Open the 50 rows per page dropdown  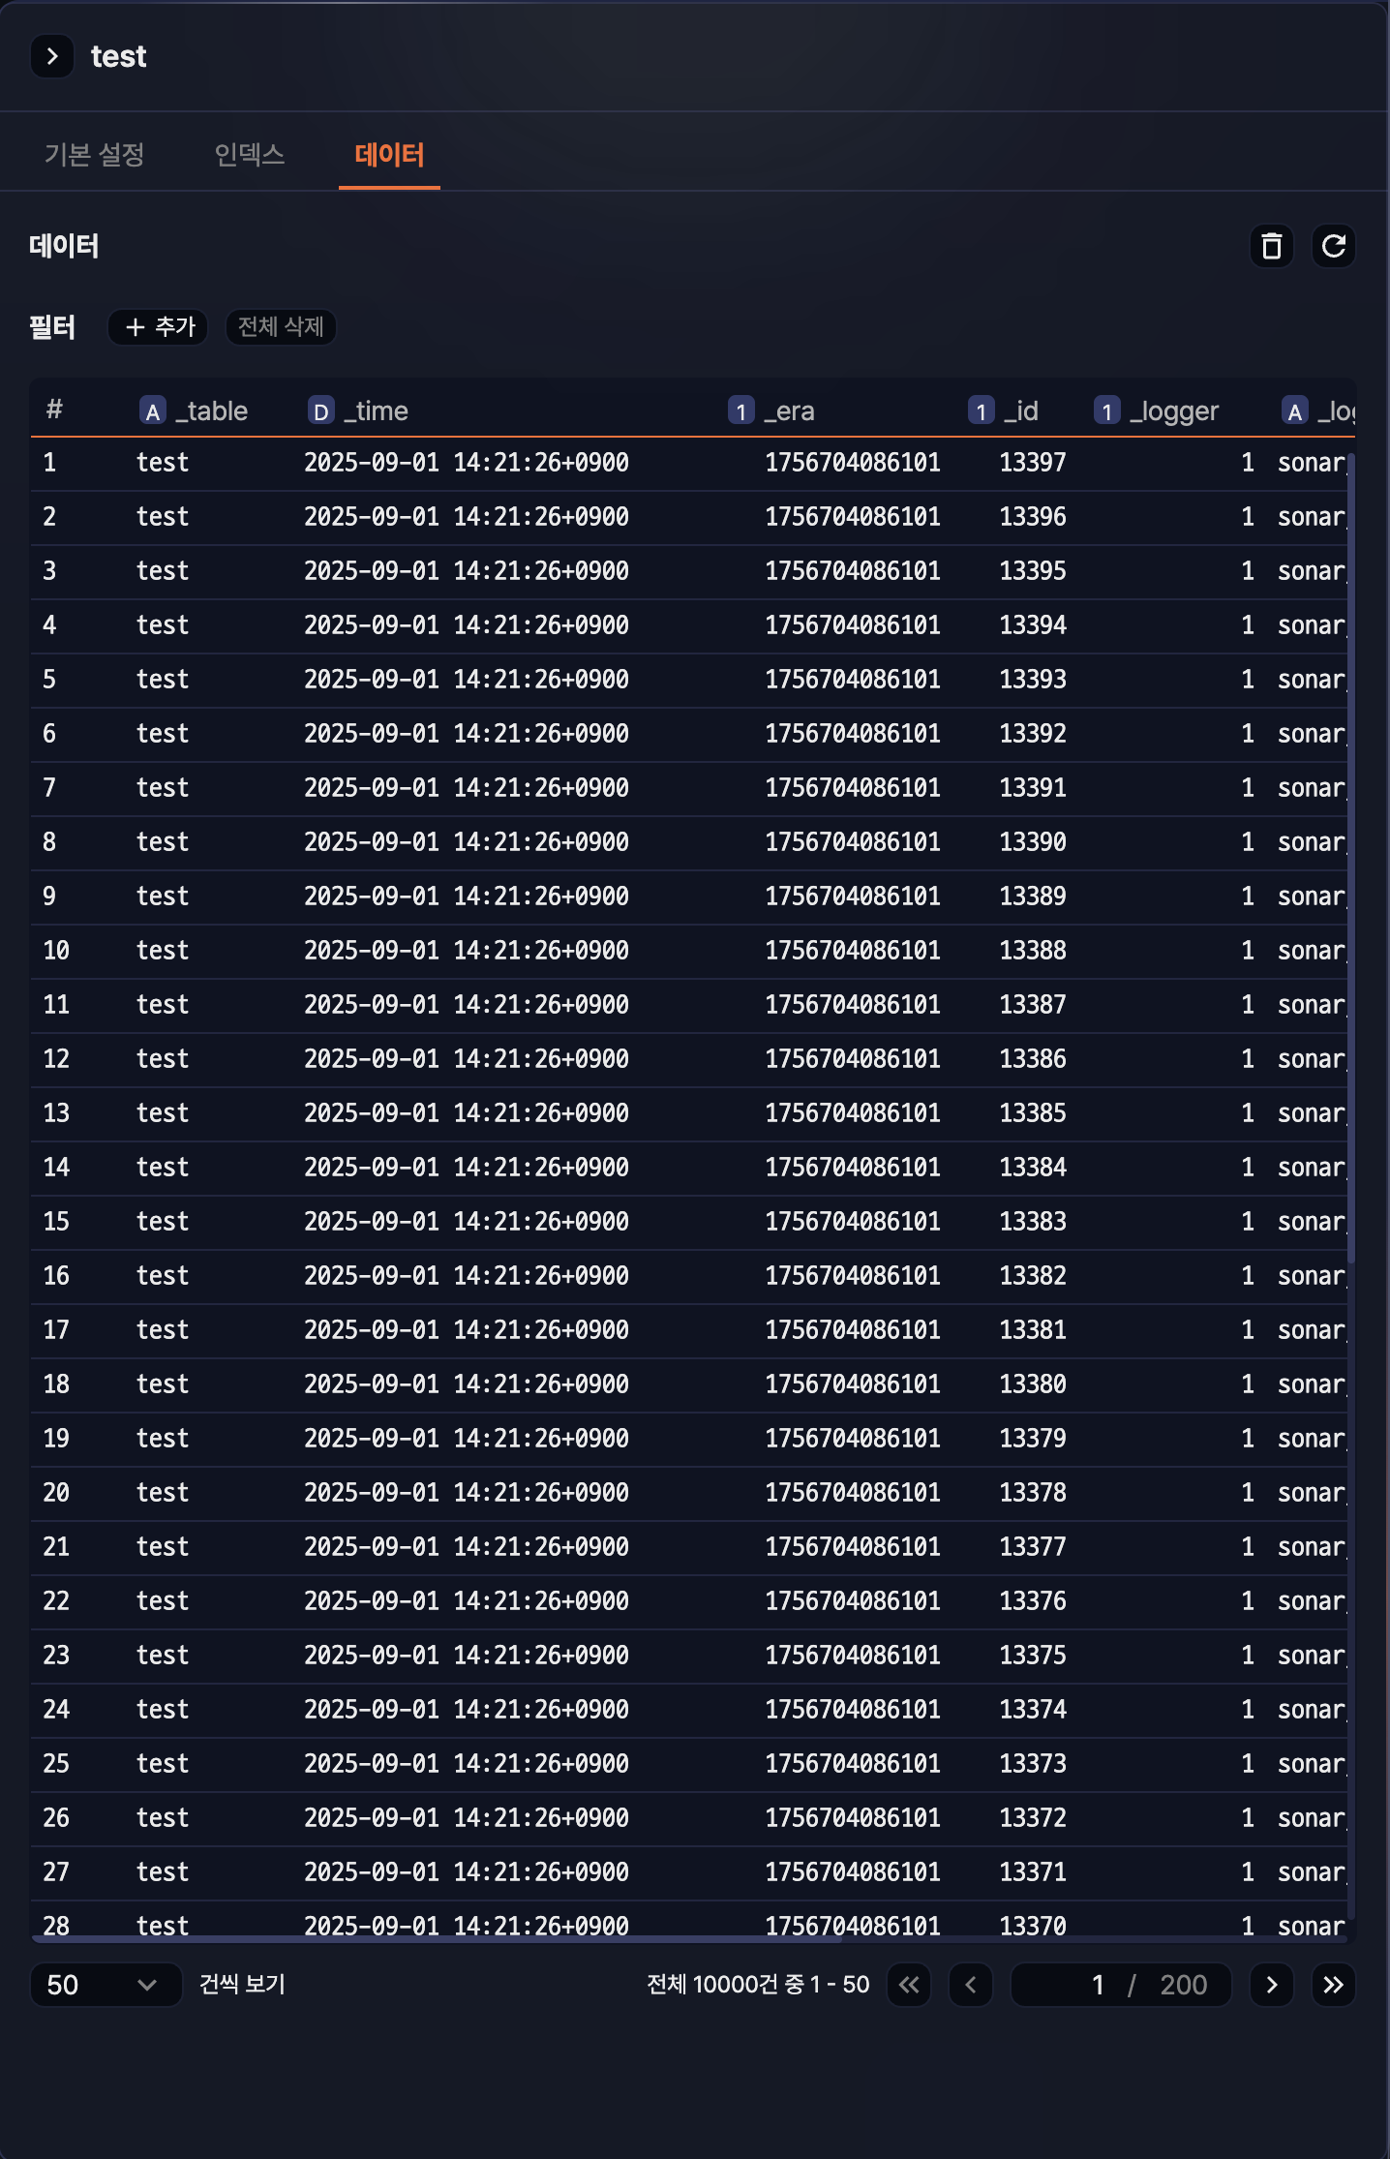(x=106, y=1985)
